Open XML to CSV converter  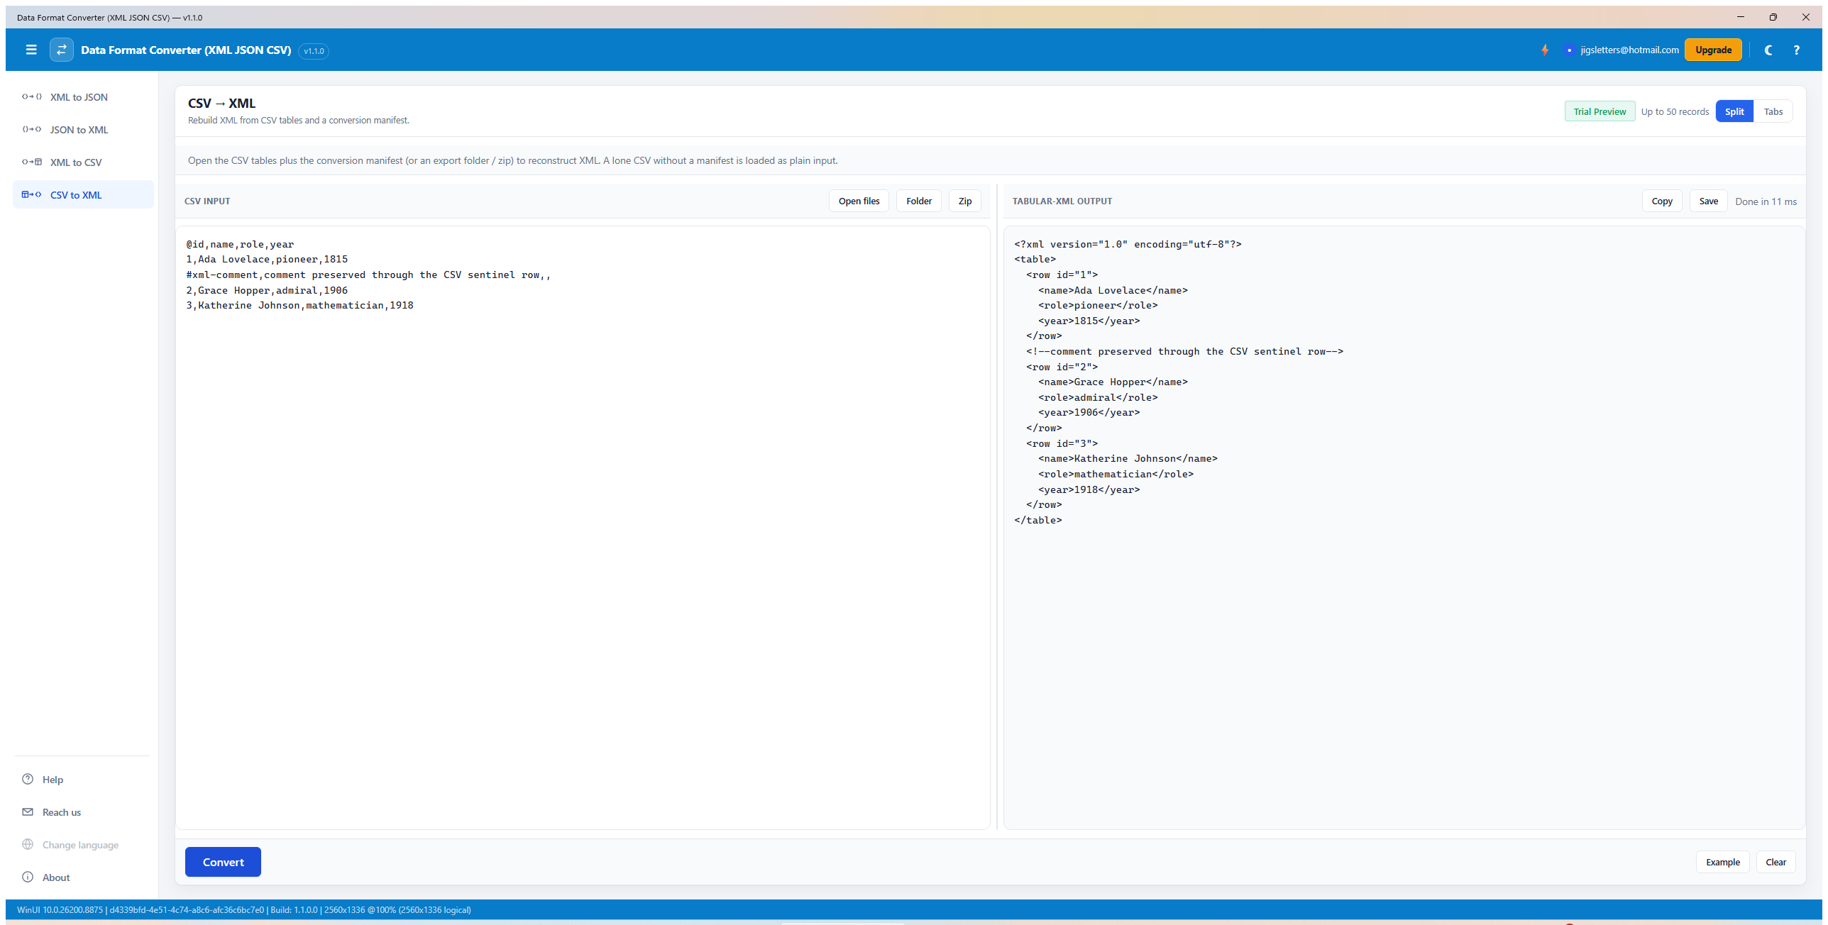tap(83, 162)
